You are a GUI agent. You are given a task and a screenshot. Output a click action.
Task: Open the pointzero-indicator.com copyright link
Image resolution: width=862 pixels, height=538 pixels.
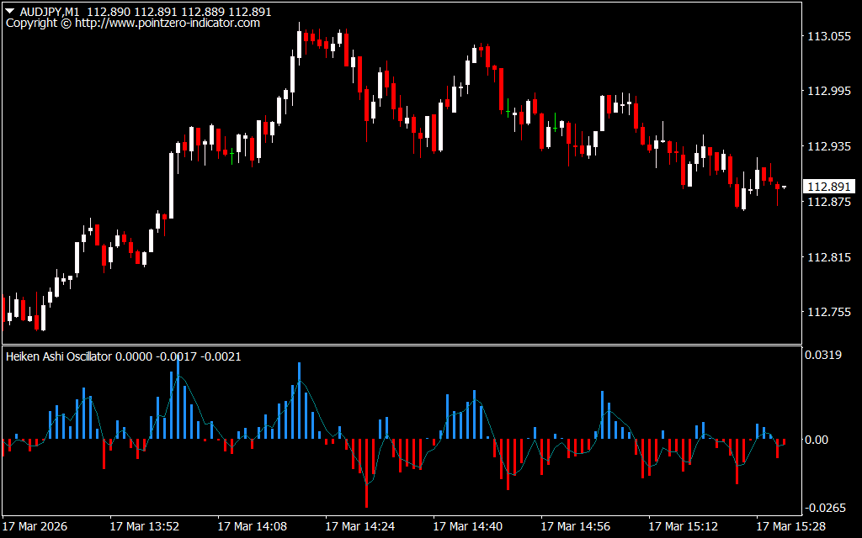[x=133, y=24]
